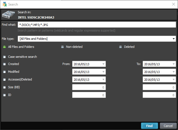
Task: Tick the Created date filter checkbox
Action: pyautogui.click(x=4, y=64)
